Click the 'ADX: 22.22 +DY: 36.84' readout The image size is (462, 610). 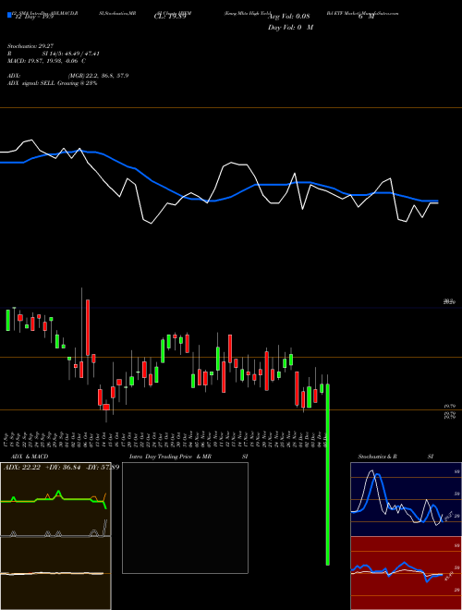(x=42, y=467)
